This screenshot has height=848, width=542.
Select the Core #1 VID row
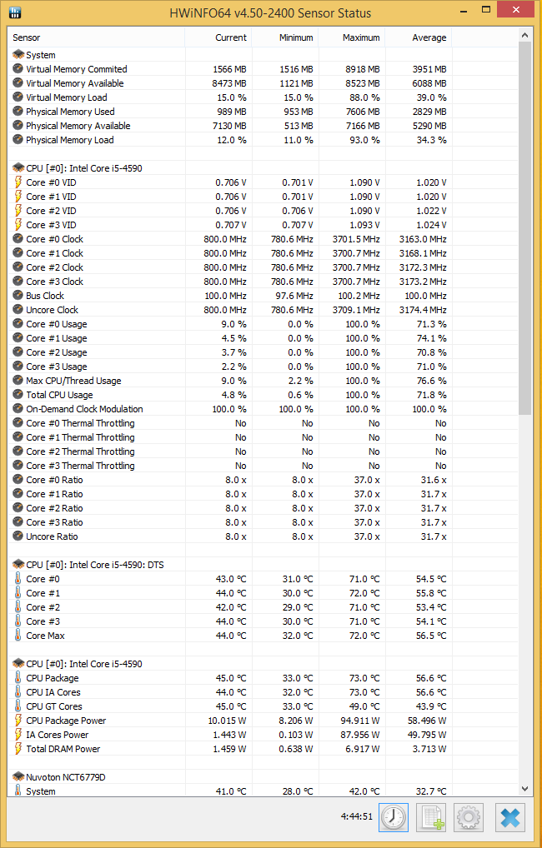(263, 197)
